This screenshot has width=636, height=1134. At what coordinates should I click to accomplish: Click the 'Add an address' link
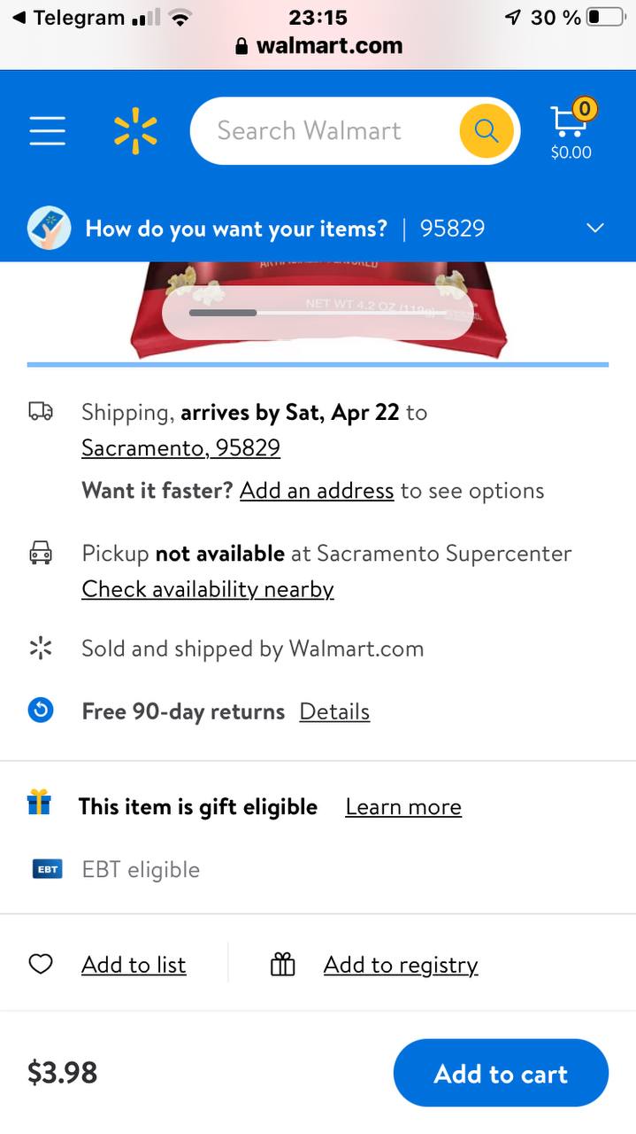[317, 491]
